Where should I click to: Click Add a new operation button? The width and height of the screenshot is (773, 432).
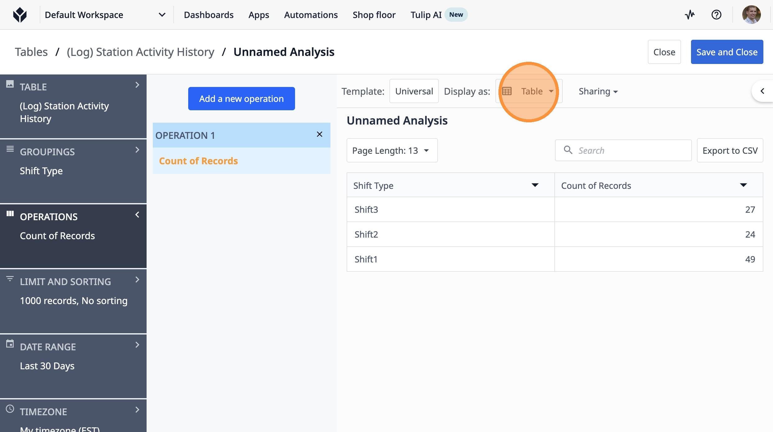[241, 98]
